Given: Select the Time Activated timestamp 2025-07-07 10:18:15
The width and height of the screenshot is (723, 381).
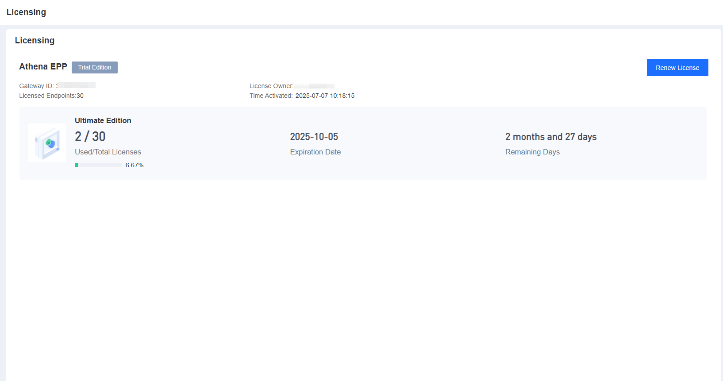Looking at the screenshot, I should (x=325, y=96).
